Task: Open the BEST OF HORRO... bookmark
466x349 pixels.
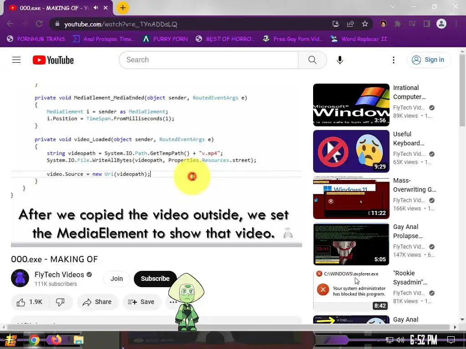Action: tap(225, 39)
